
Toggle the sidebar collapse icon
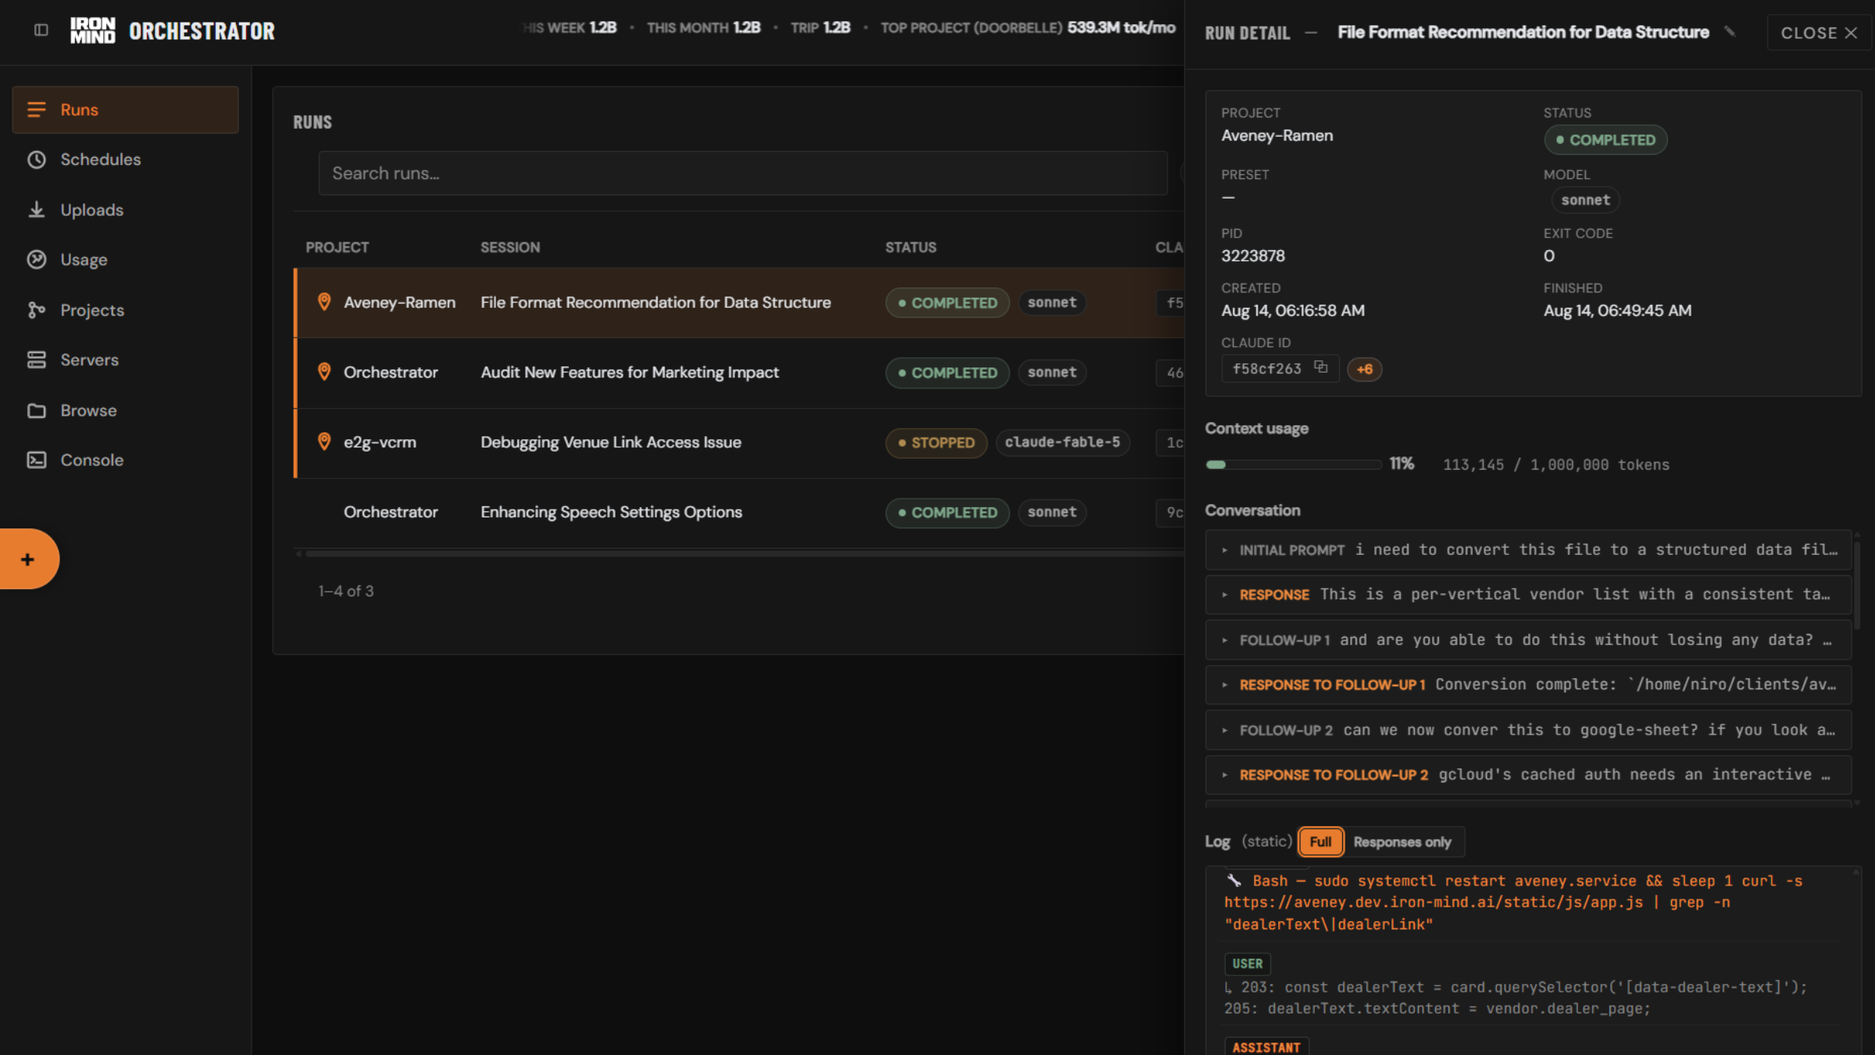click(x=41, y=30)
